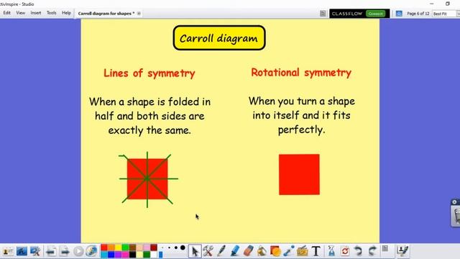Select the plain red square on the right
The height and width of the screenshot is (259, 460).
click(x=299, y=174)
